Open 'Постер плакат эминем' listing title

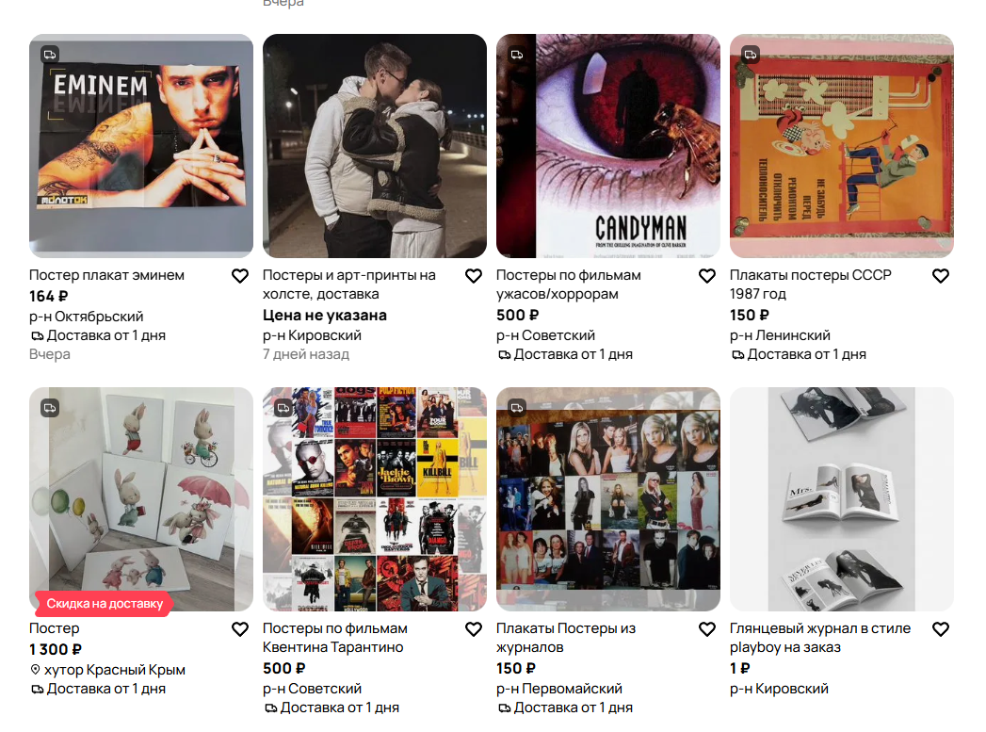[x=107, y=275]
